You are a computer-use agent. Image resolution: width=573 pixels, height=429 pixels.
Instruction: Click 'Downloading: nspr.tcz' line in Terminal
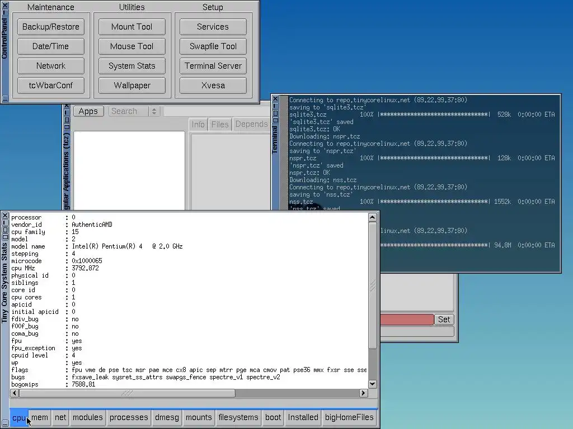click(325, 136)
